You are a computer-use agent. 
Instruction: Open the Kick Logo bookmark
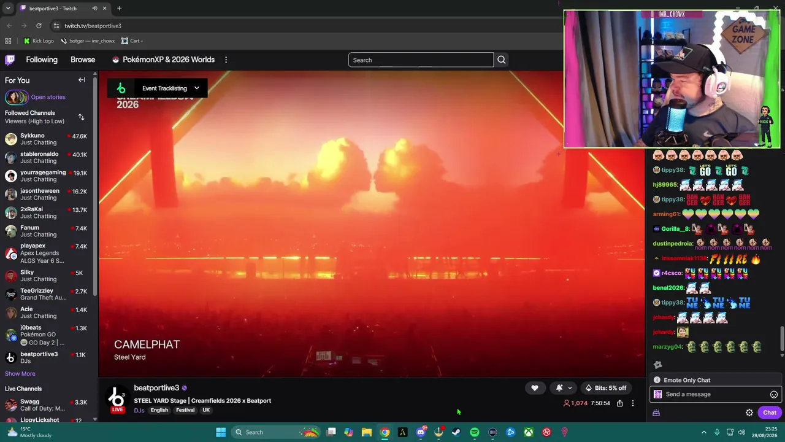pyautogui.click(x=39, y=41)
